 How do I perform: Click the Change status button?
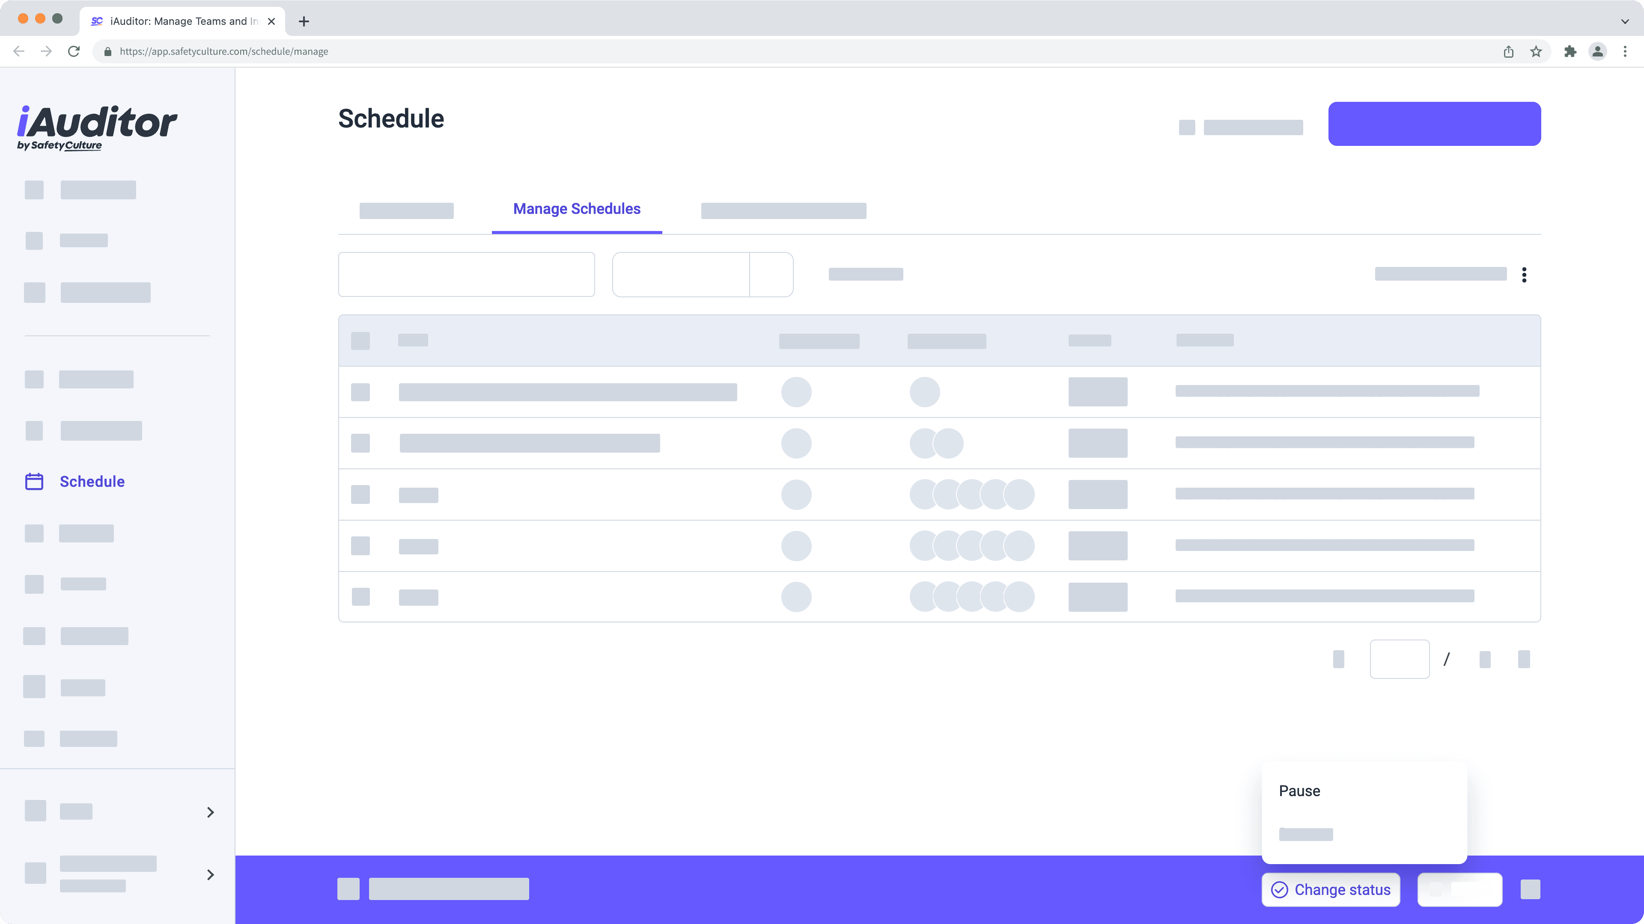1331,890
